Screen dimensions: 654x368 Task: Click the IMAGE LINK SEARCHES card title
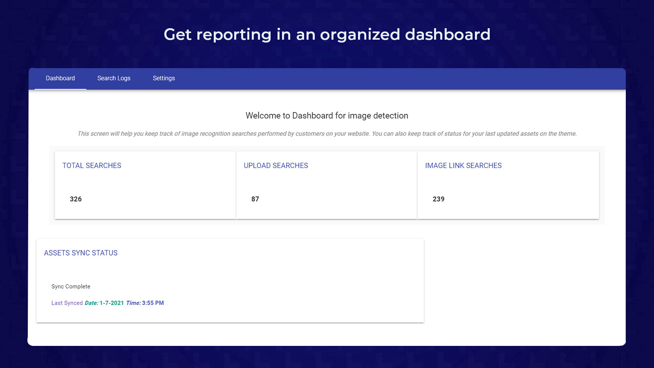coord(463,166)
